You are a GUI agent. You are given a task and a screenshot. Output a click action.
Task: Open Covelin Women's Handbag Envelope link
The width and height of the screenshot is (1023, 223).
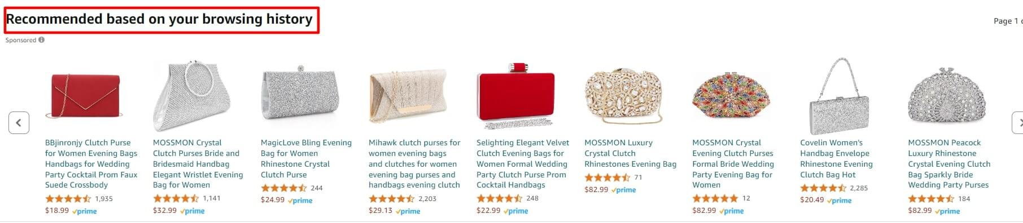point(836,159)
